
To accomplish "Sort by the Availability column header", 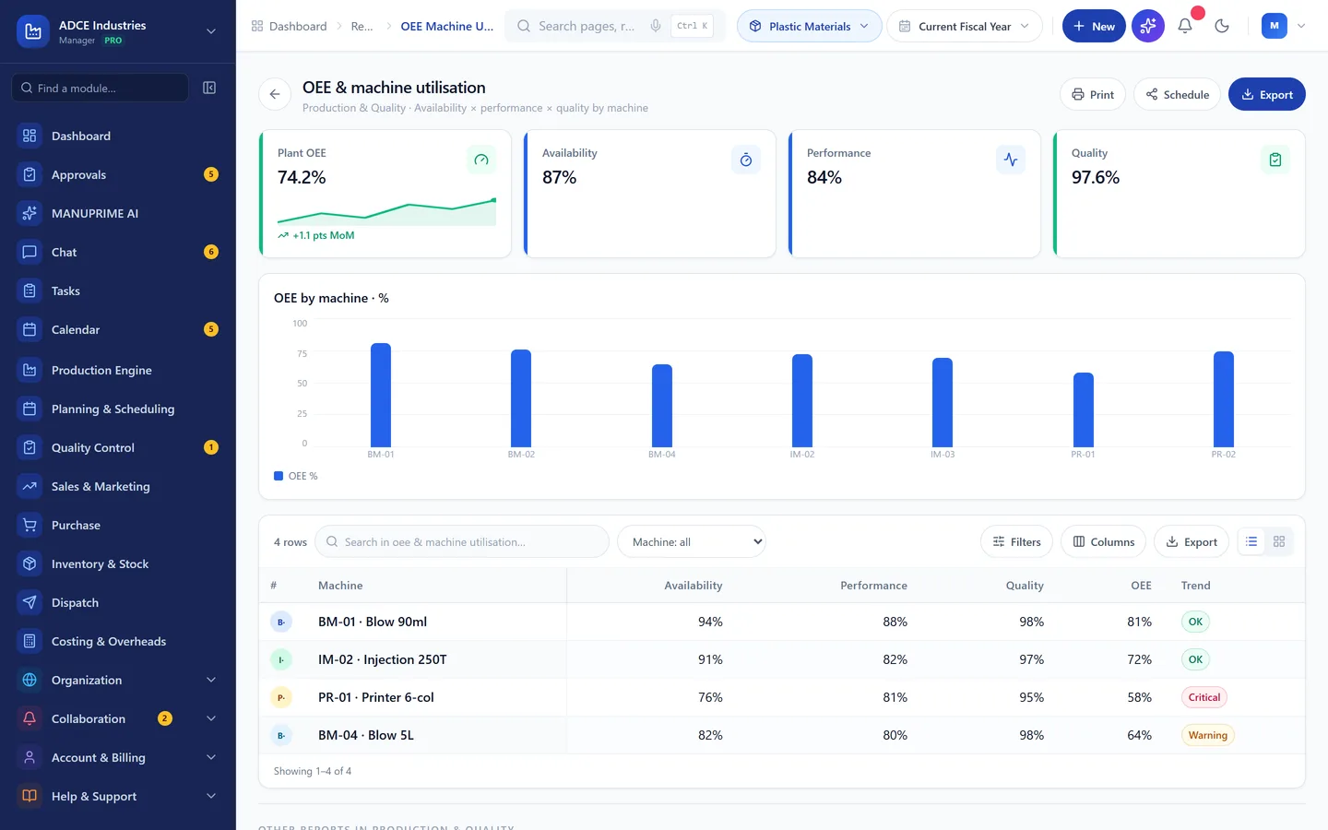I will [x=693, y=586].
